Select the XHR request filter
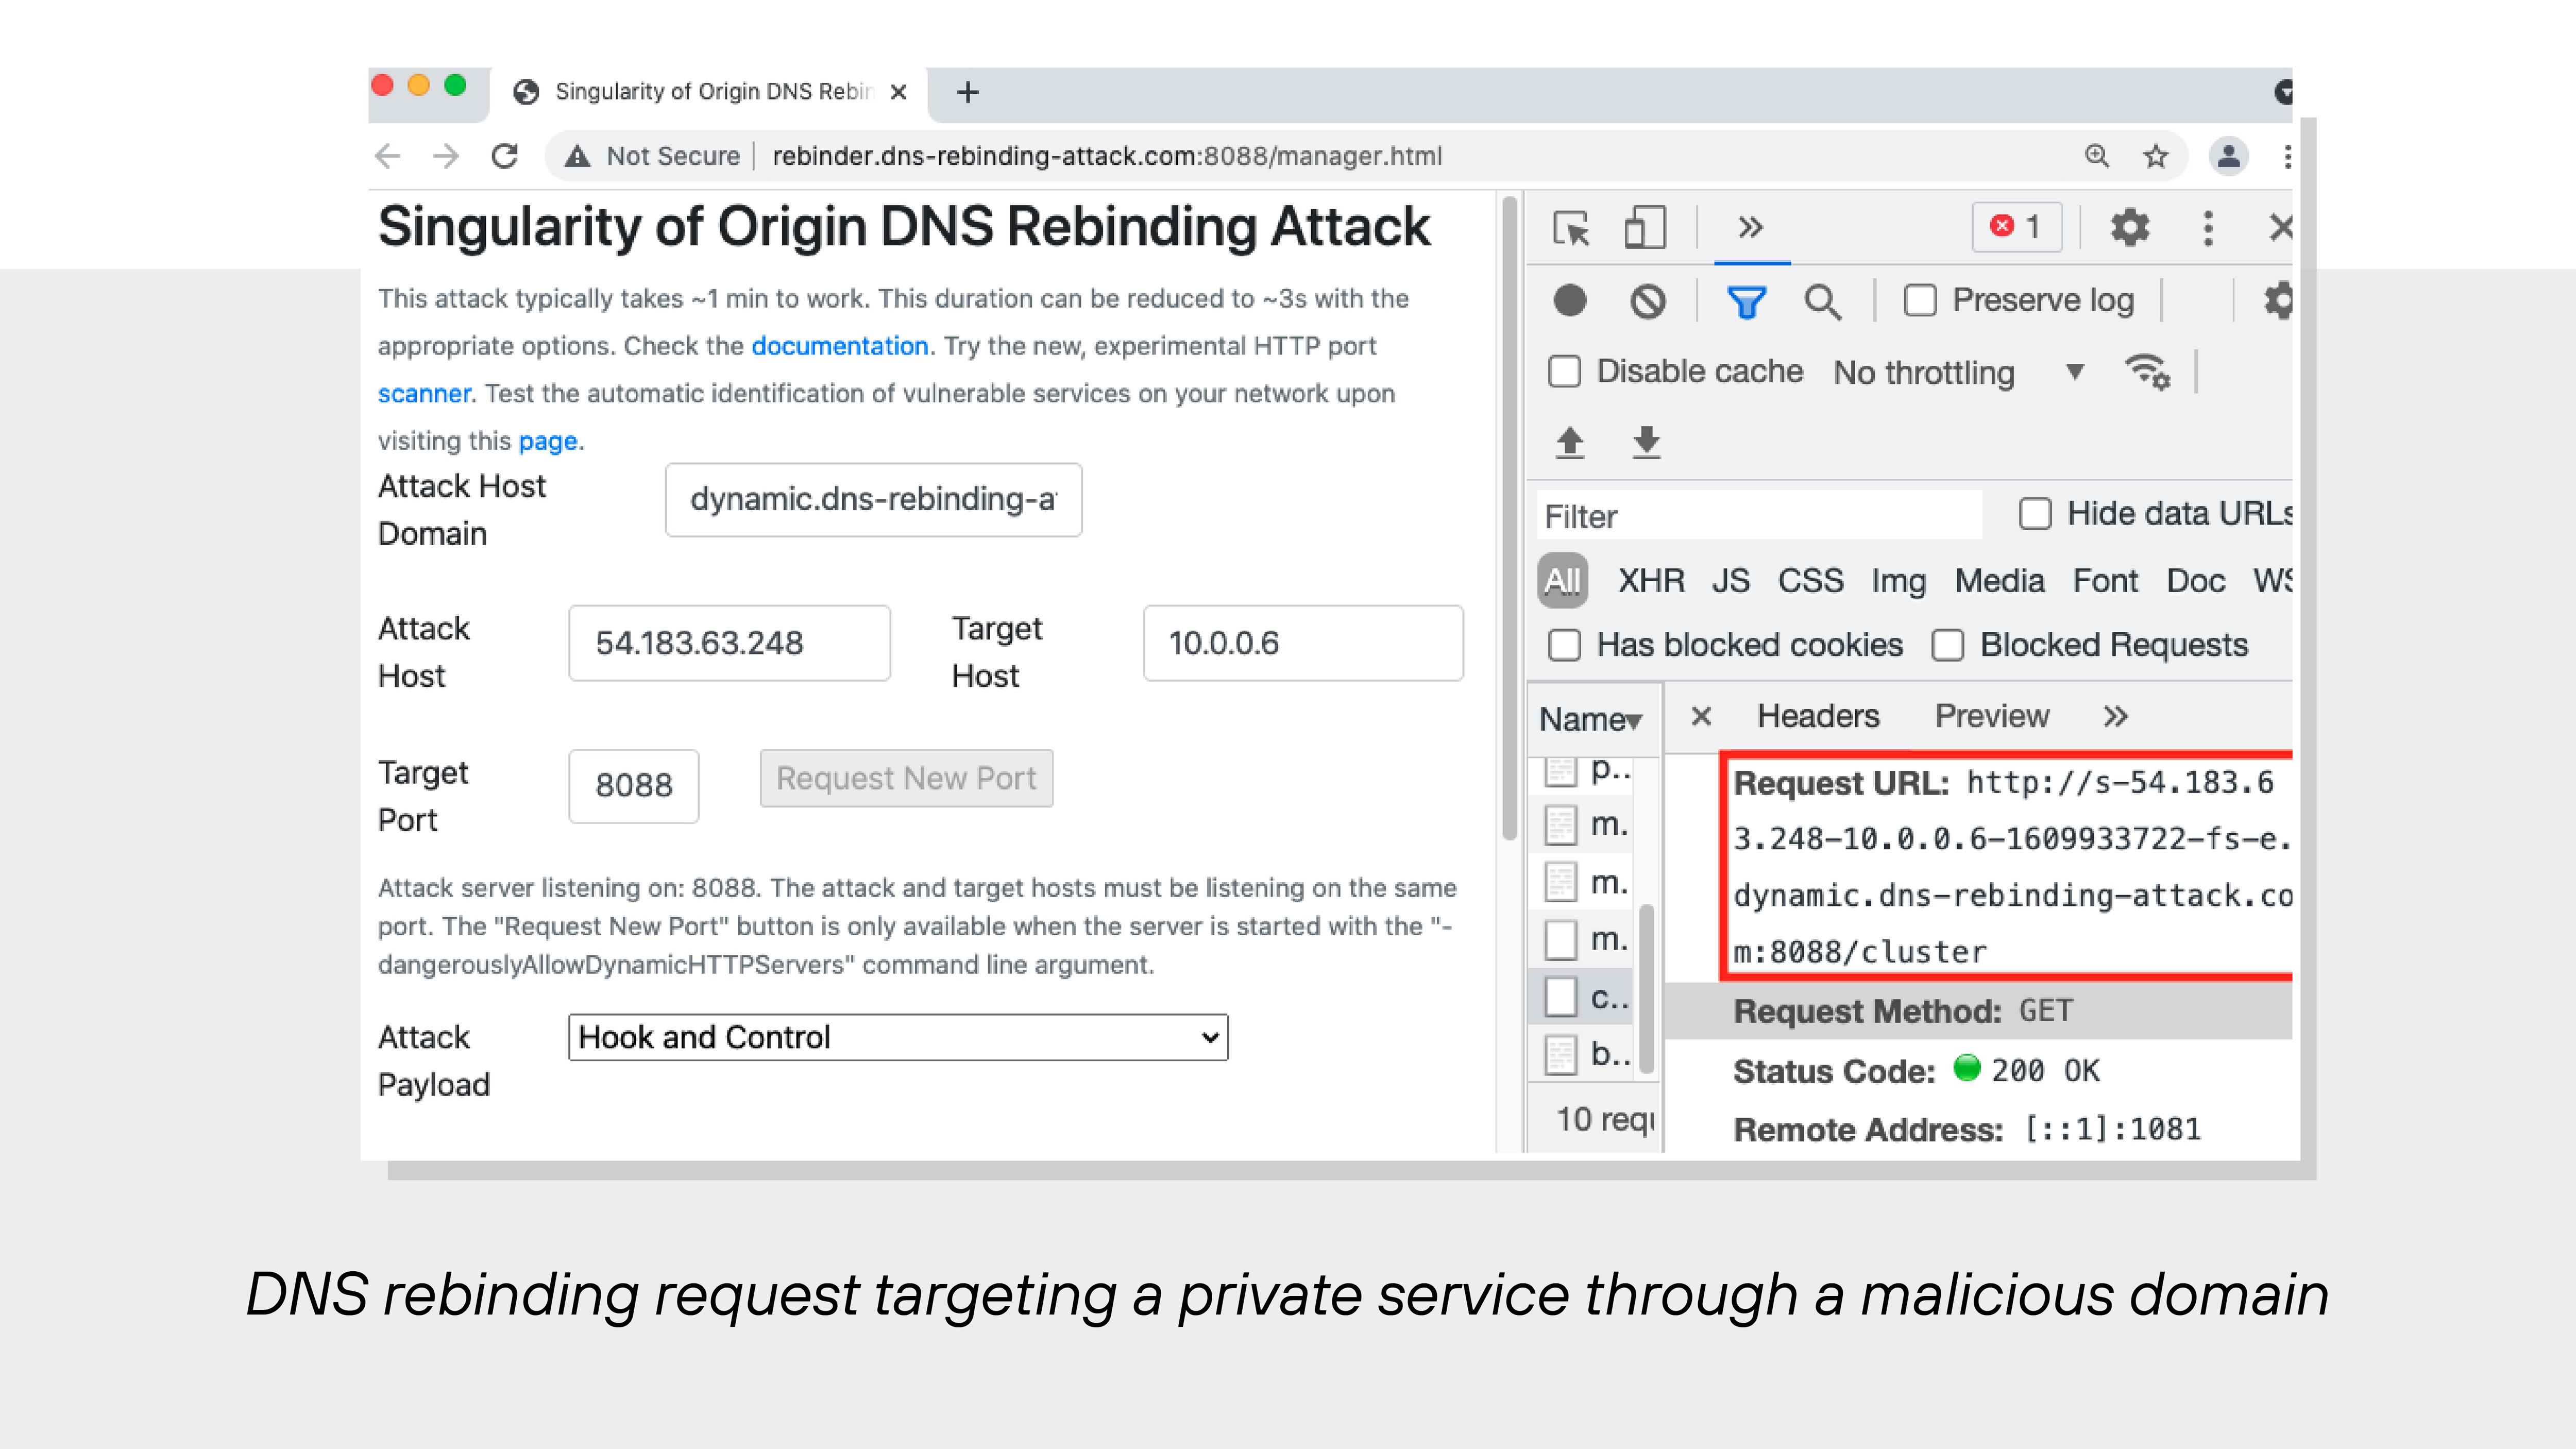Viewport: 2576px width, 1449px height. 1651,580
